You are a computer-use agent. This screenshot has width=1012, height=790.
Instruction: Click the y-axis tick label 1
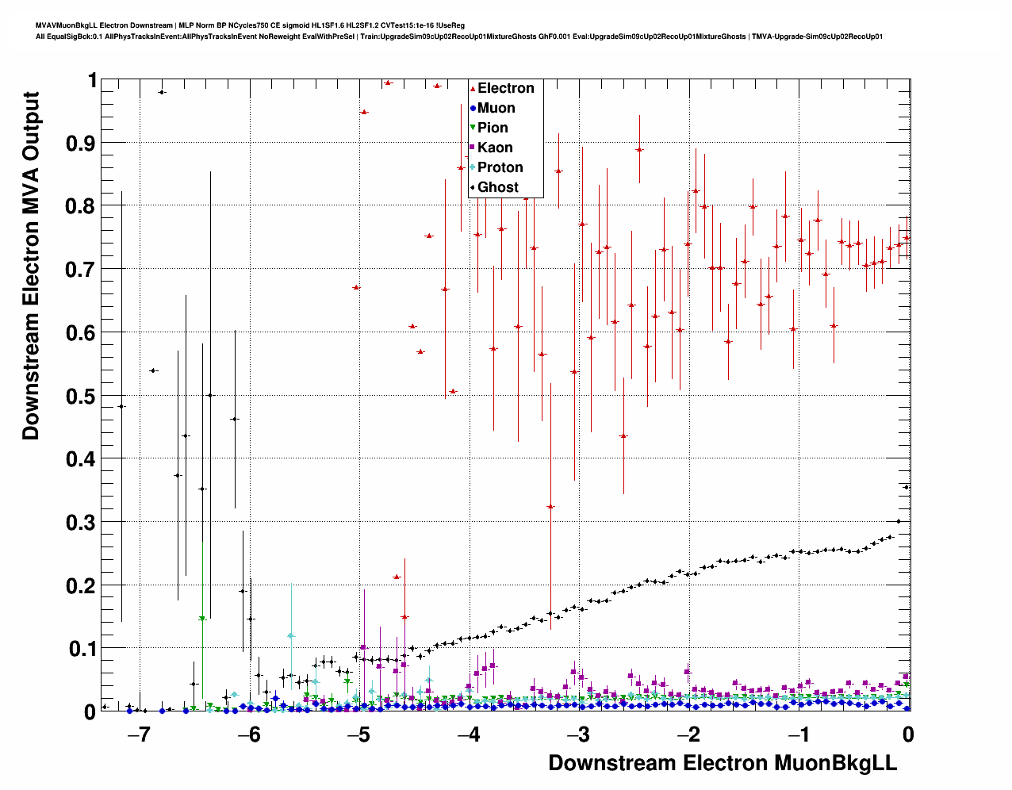(92, 80)
